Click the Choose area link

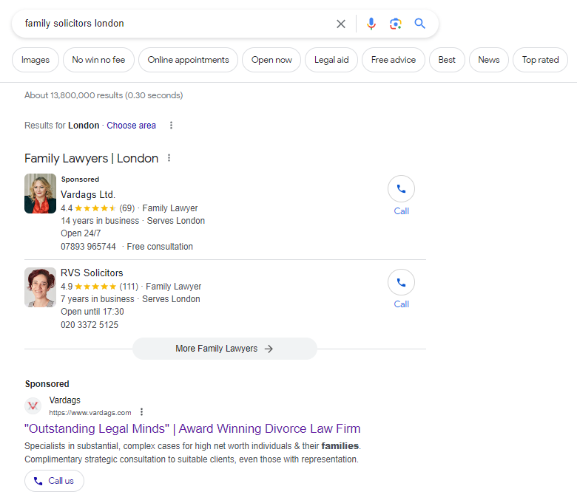[132, 126]
